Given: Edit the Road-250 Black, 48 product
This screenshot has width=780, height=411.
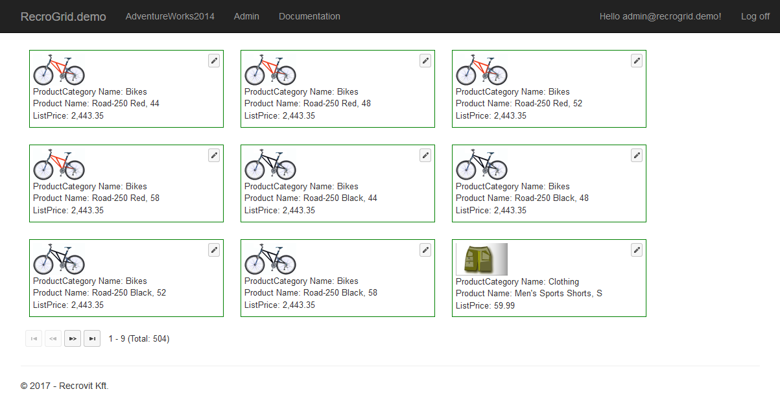Looking at the screenshot, I should 637,155.
